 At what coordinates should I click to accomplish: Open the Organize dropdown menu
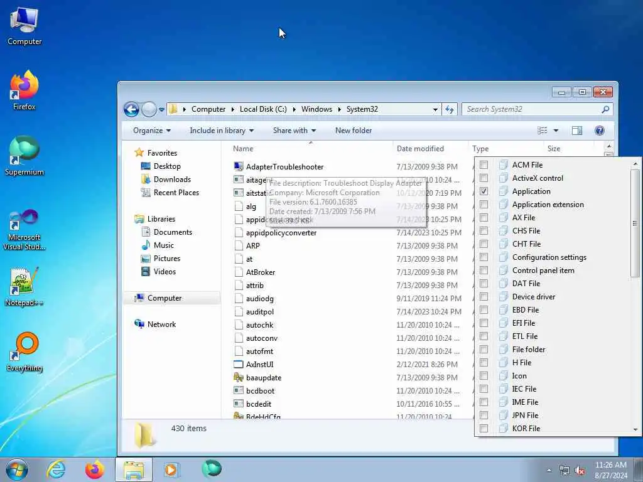pos(152,131)
